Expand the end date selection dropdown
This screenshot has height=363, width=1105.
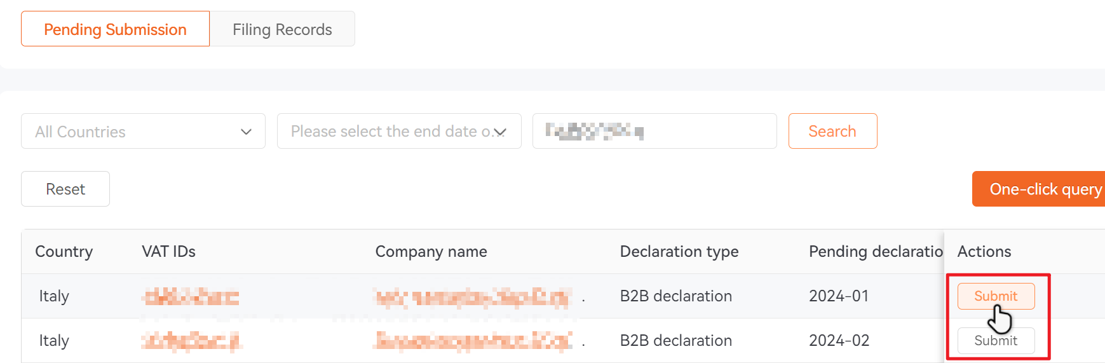click(x=399, y=131)
